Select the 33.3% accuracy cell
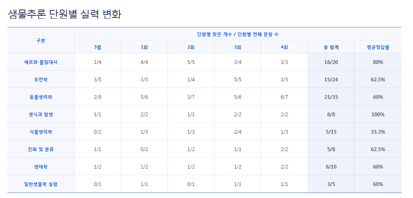This screenshot has height=198, width=413. point(377,132)
